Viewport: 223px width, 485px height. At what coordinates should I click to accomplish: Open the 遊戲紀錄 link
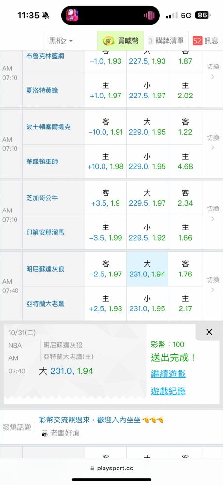168,391
